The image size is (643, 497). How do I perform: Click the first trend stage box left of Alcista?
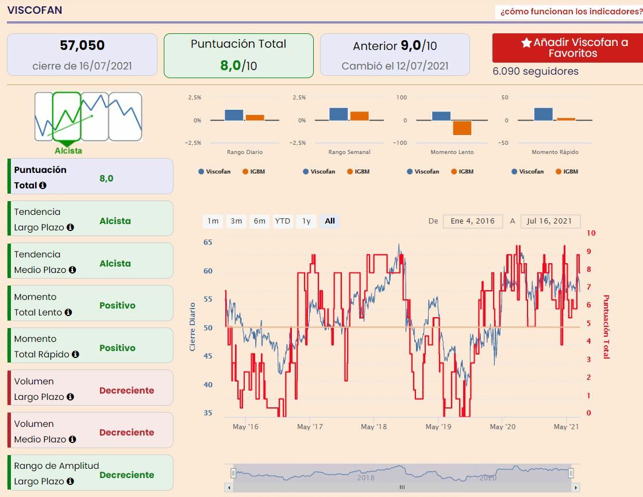click(x=44, y=117)
